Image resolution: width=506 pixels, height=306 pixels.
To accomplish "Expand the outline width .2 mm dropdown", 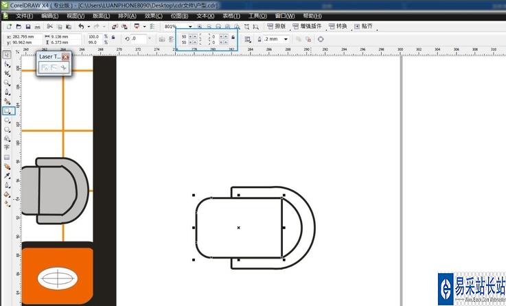I will point(284,39).
